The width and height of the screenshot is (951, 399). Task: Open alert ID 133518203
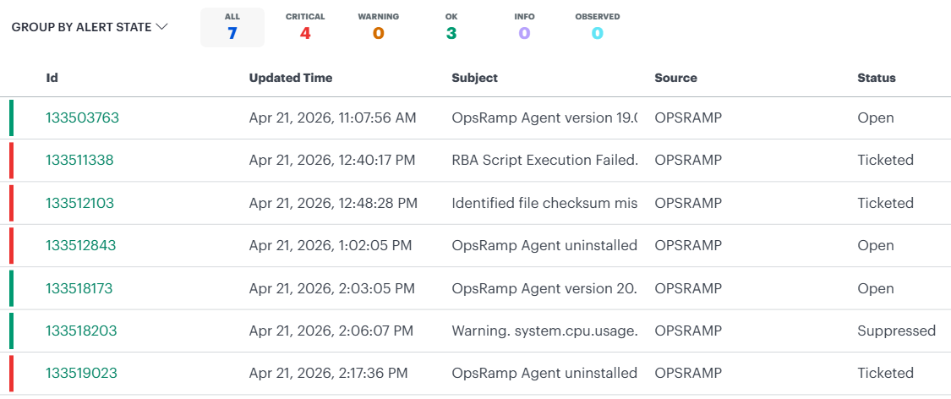(x=80, y=331)
